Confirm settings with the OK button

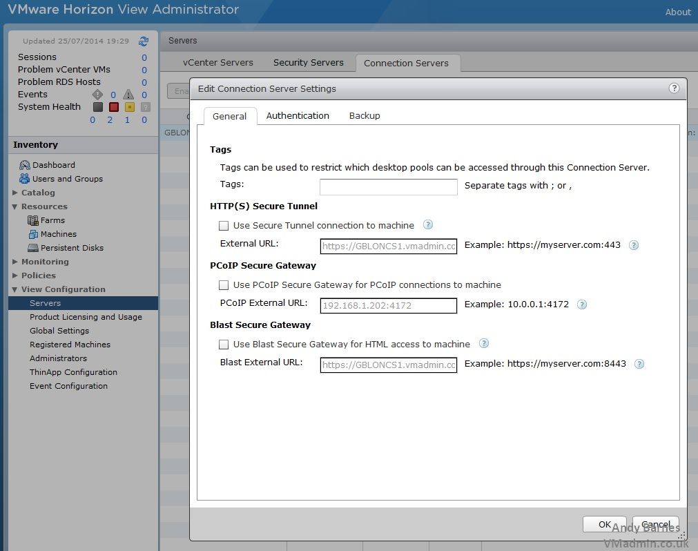(x=605, y=524)
